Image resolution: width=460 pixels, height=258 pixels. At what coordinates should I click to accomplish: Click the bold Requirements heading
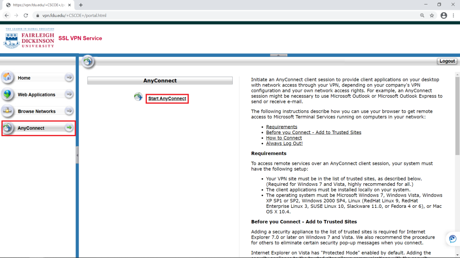click(269, 154)
